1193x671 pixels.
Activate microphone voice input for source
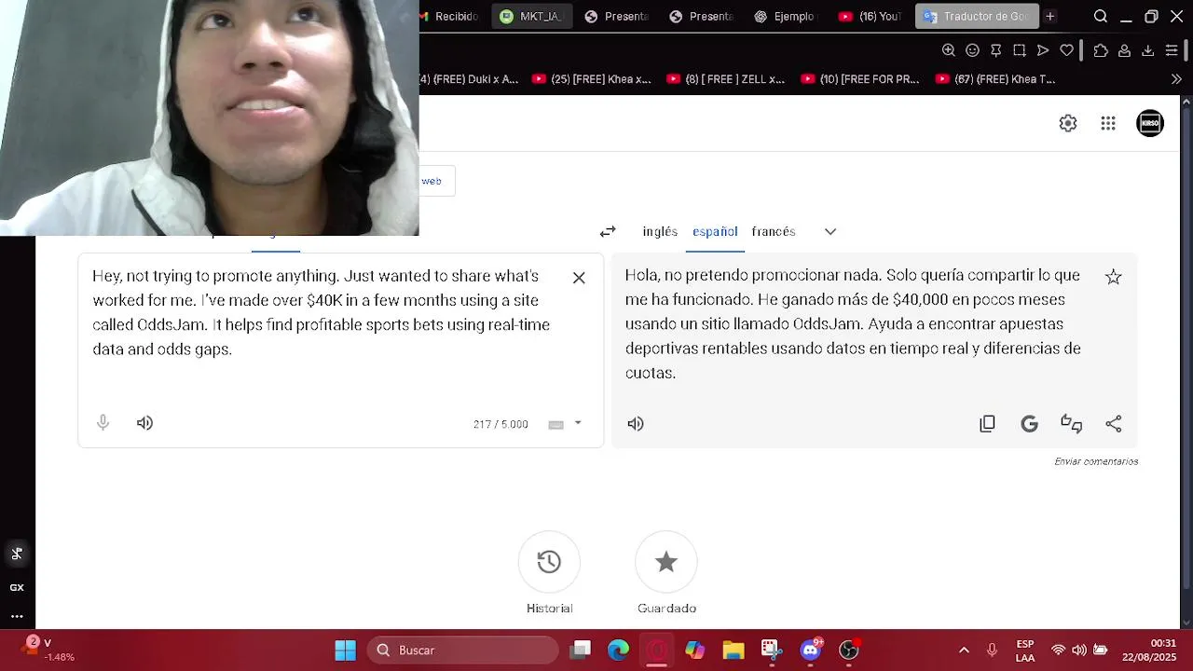[103, 423]
